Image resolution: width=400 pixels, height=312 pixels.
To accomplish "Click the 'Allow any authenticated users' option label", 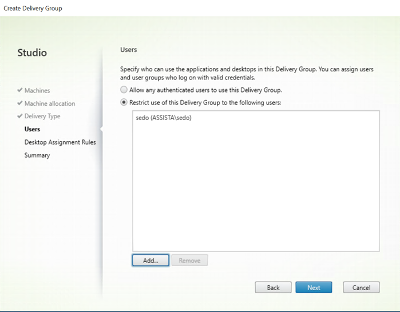I will click(x=205, y=90).
